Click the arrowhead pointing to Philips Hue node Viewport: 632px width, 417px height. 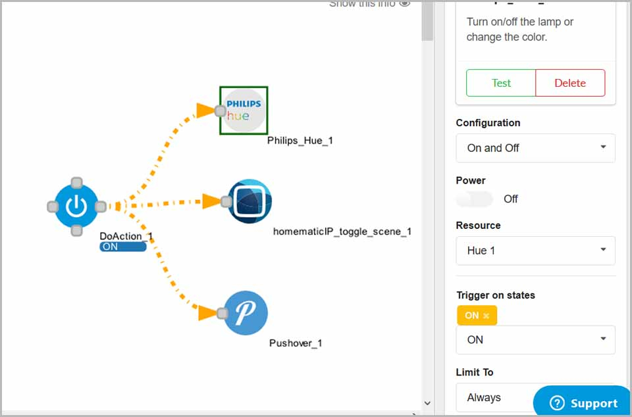pyautogui.click(x=205, y=110)
